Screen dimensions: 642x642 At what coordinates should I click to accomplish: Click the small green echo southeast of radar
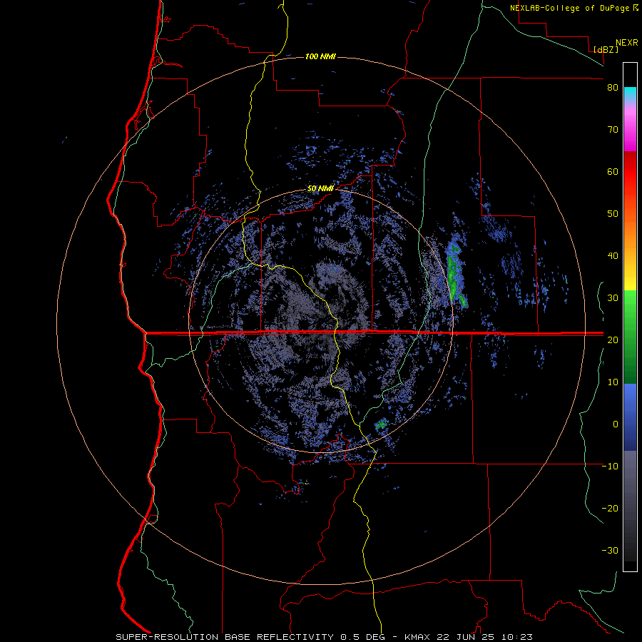382,424
